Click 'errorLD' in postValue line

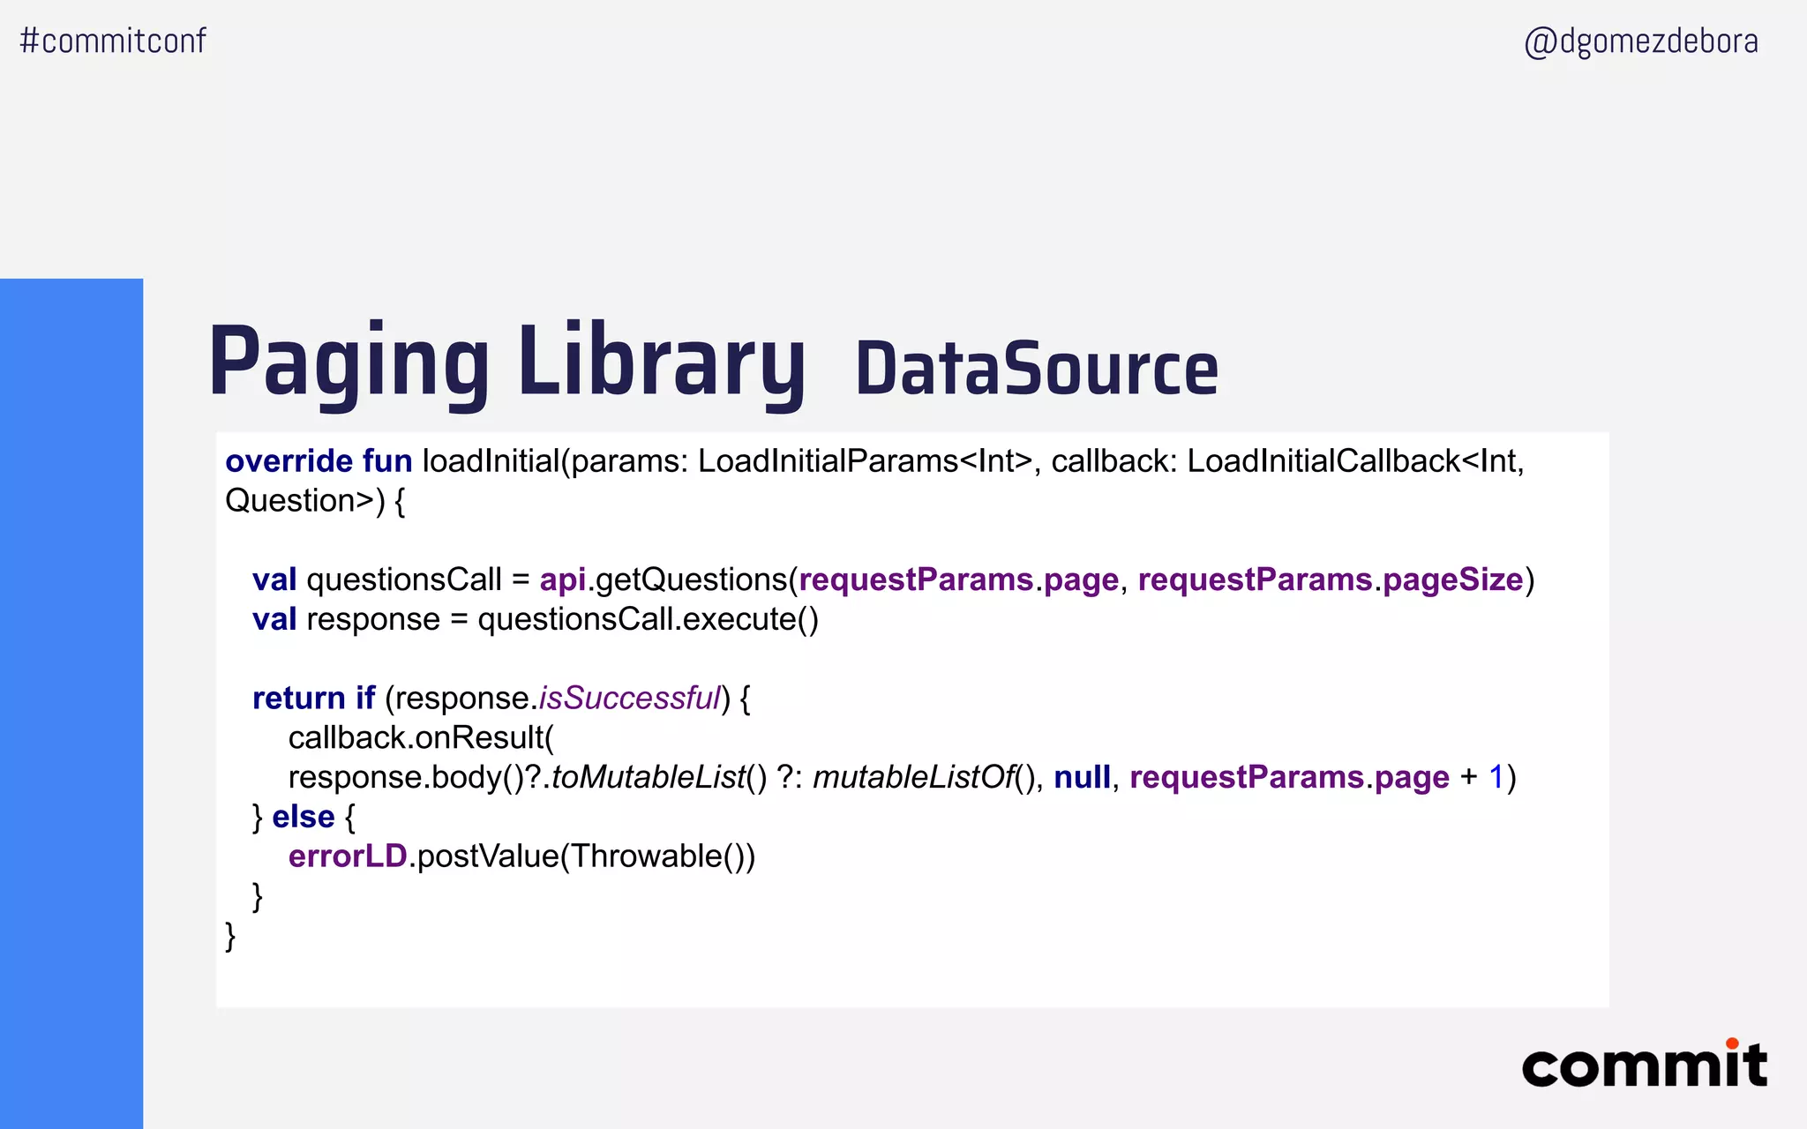click(348, 856)
